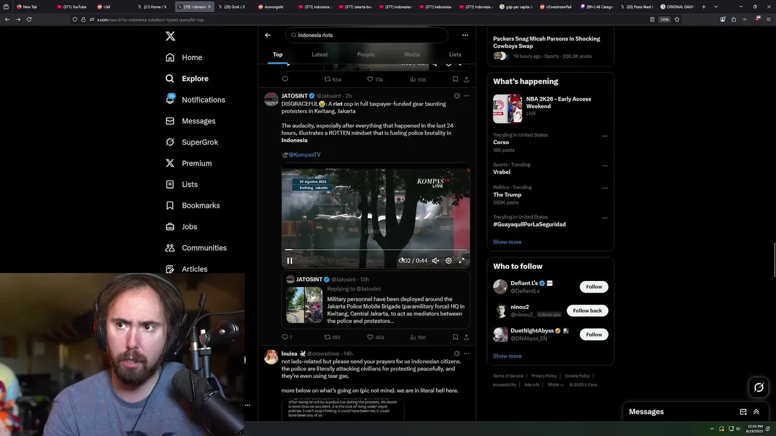Open the search options three-dot menu

(x=465, y=35)
